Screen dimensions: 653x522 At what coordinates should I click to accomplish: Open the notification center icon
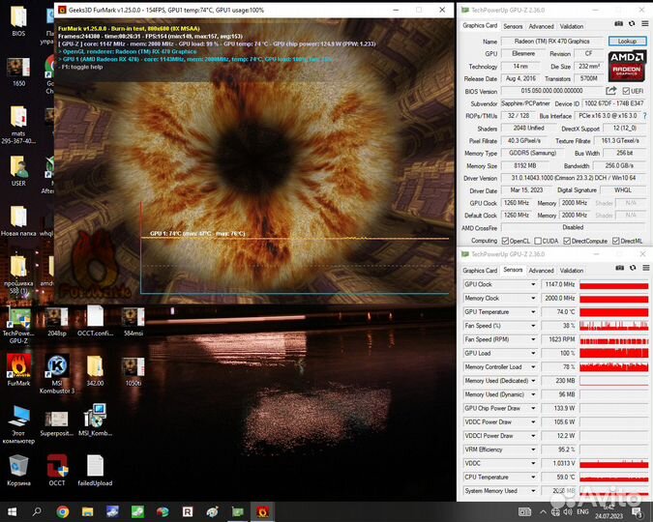[638, 512]
